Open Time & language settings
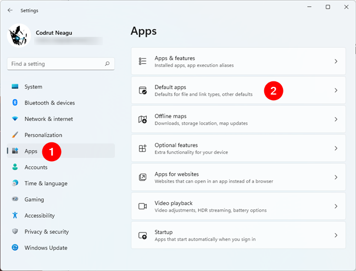Screen dimensions: 356x271 pos(61,184)
